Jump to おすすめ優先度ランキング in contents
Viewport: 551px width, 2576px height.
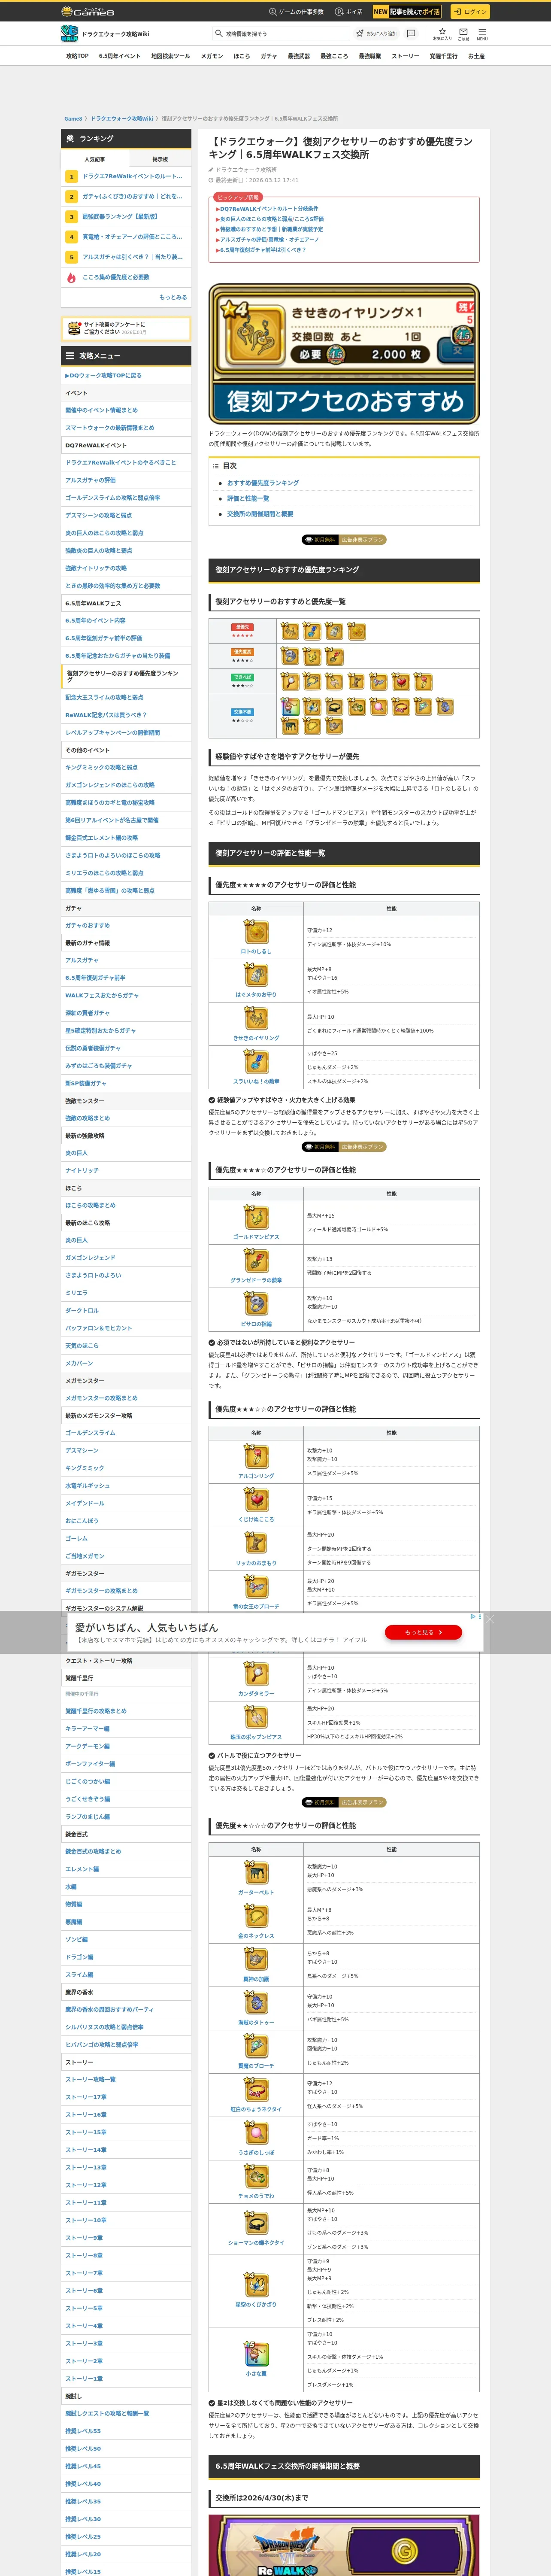[x=262, y=483]
